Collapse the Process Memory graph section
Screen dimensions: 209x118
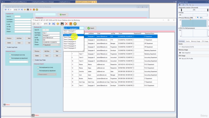tap(179, 18)
